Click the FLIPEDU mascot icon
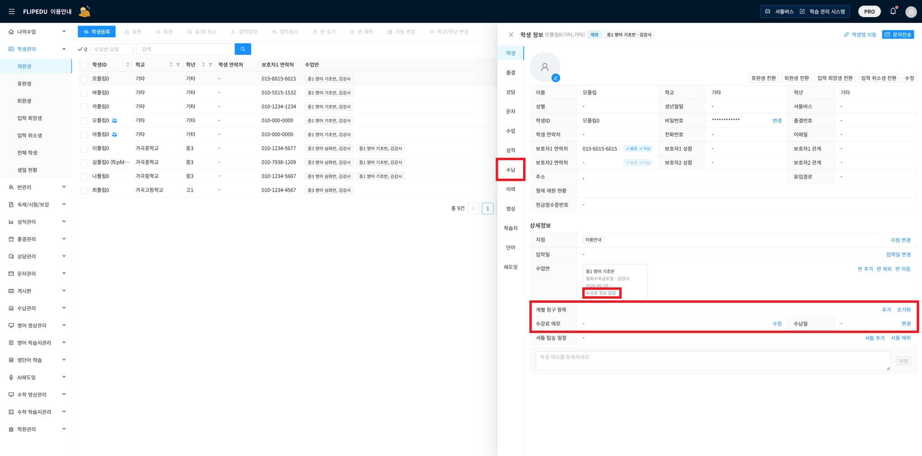This screenshot has height=456, width=922. point(85,11)
